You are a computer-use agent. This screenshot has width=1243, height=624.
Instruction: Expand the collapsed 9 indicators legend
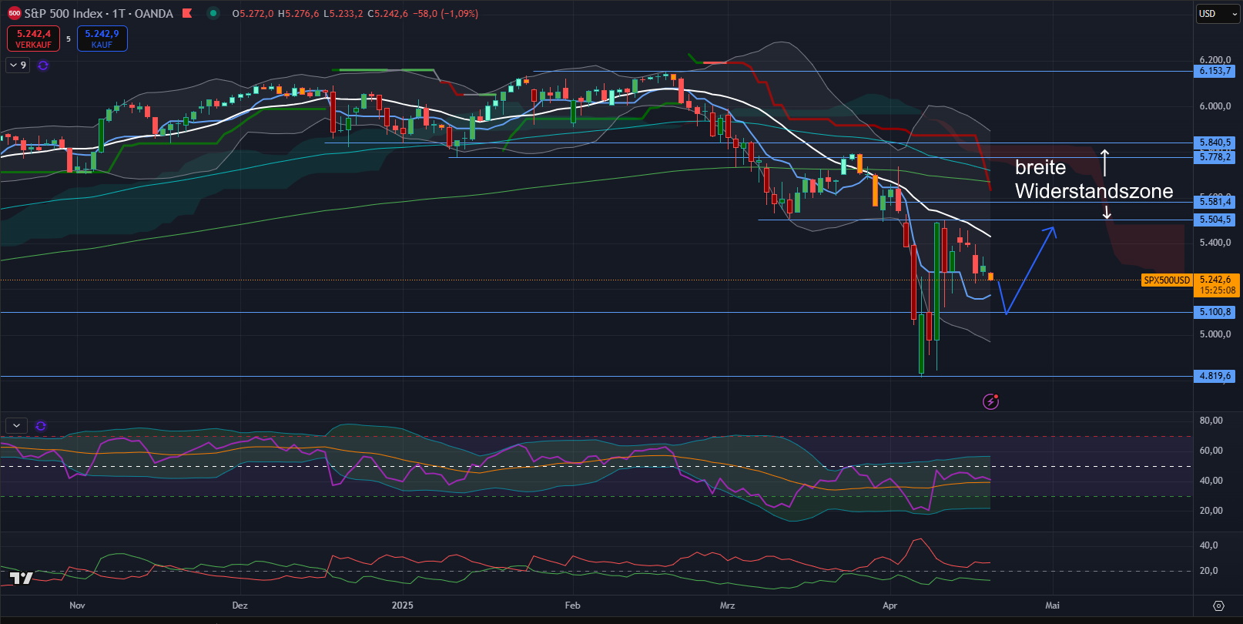click(x=18, y=65)
